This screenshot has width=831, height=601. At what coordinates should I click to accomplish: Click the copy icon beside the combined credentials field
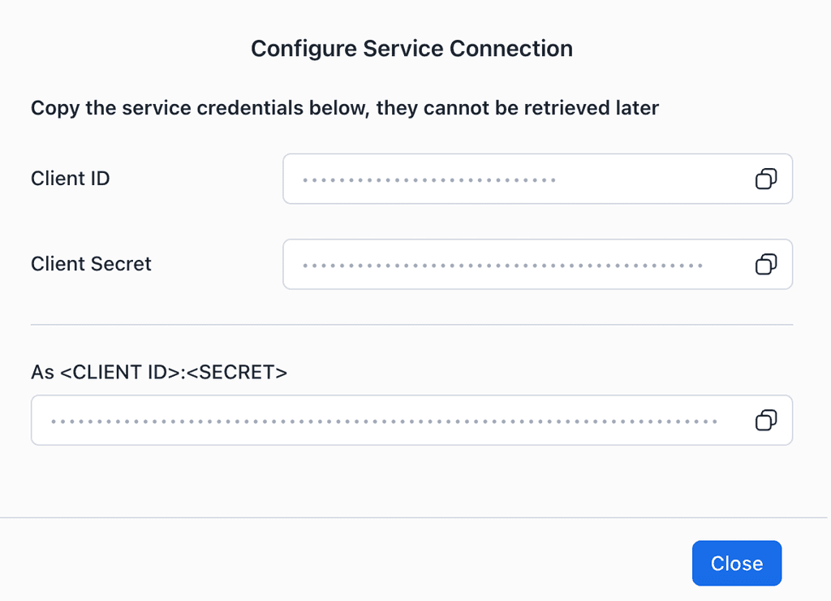coord(764,420)
